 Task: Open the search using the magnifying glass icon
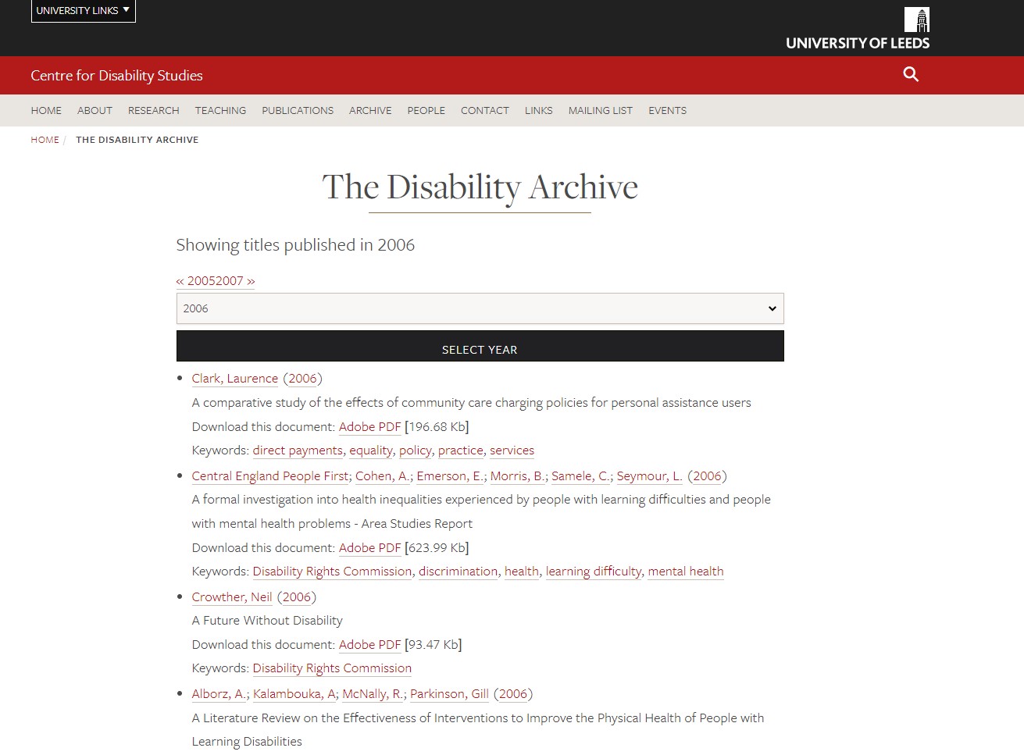910,74
